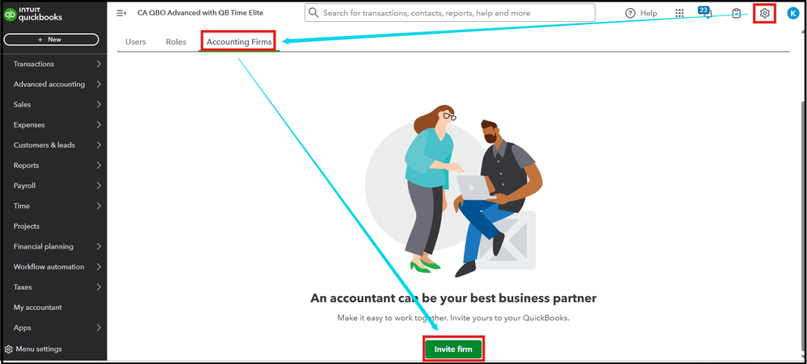The height and width of the screenshot is (364, 807).
Task: Expand the Transactions menu chevron
Action: coord(99,65)
